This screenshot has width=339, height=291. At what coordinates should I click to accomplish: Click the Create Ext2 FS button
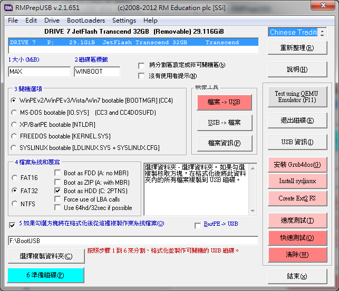(297, 198)
